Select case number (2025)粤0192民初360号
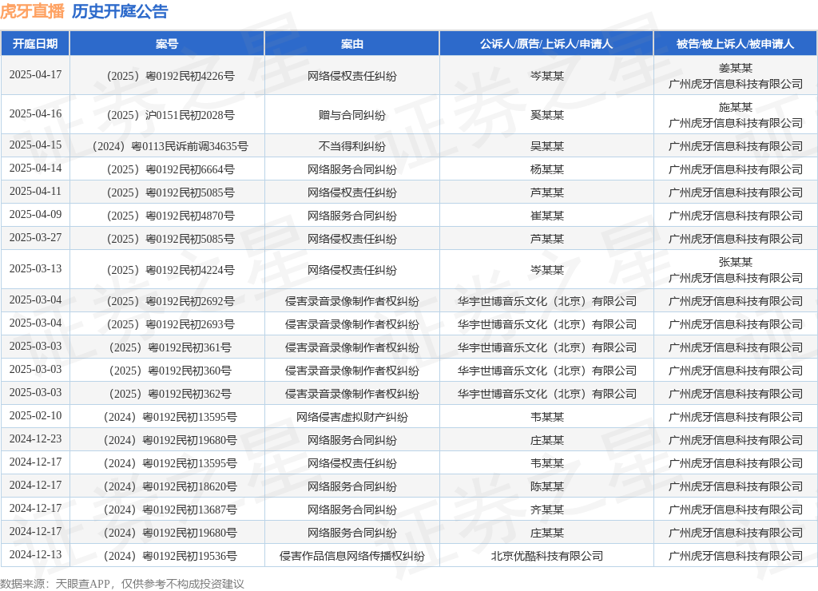Viewport: 818px width, 591px height. [171, 371]
